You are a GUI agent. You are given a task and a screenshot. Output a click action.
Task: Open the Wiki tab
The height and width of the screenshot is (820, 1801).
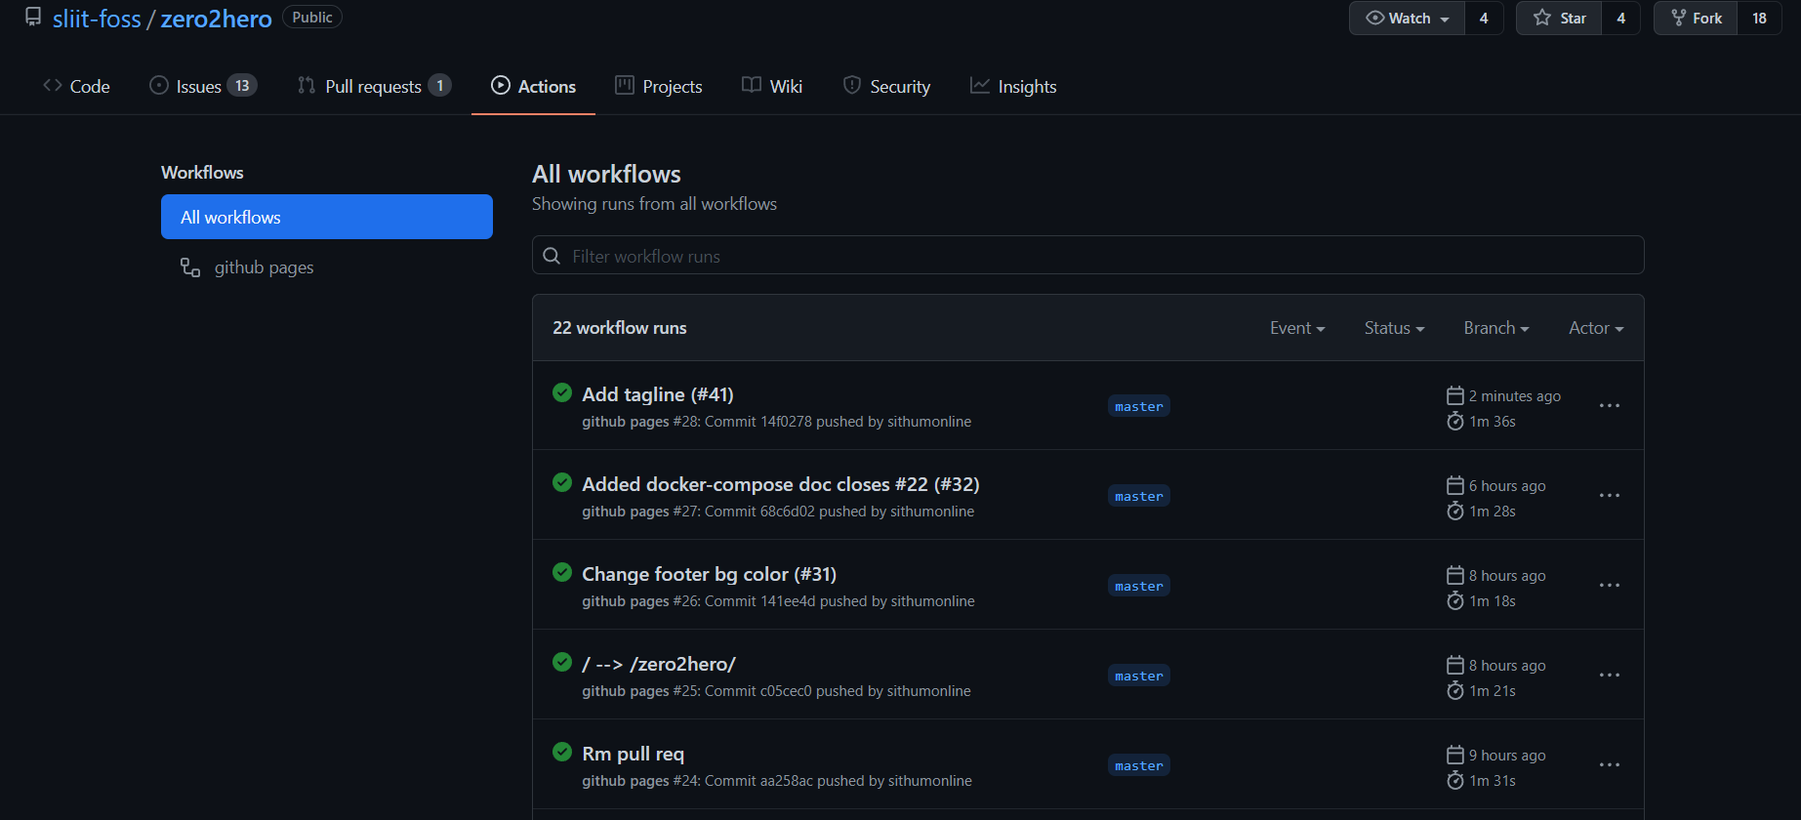pyautogui.click(x=772, y=86)
